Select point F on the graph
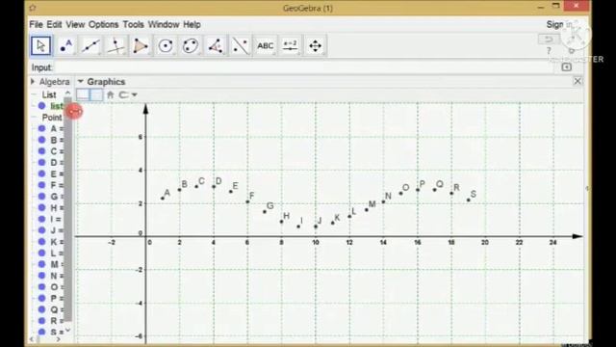 pyautogui.click(x=247, y=201)
